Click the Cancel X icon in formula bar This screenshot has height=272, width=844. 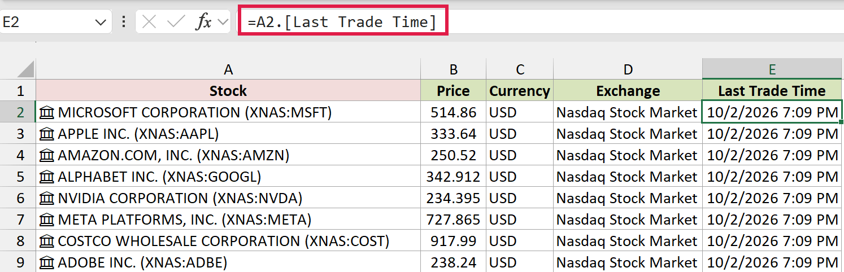pyautogui.click(x=150, y=22)
